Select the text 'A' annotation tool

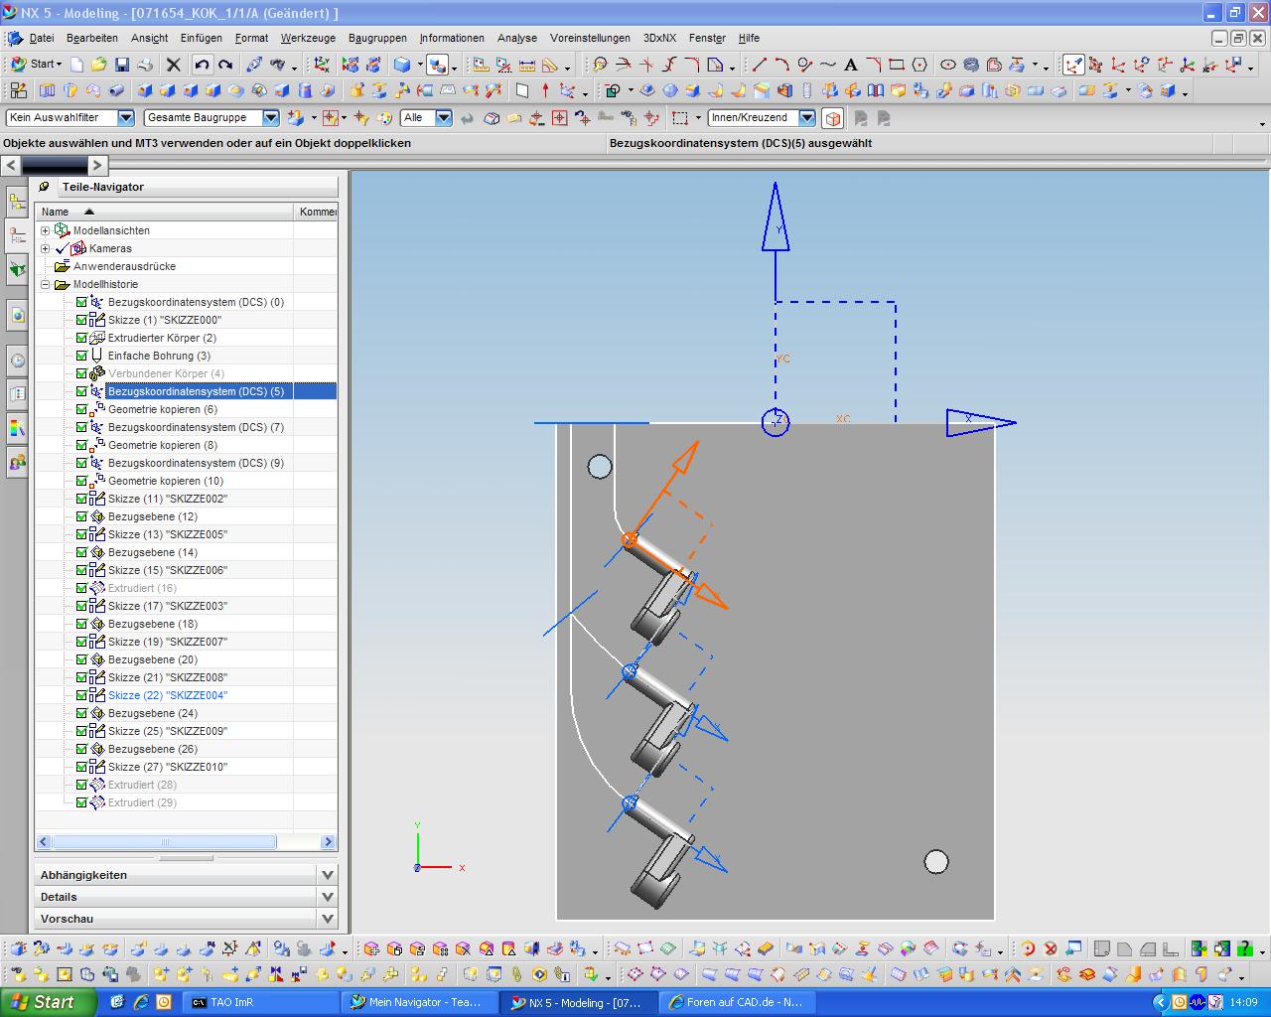pos(851,65)
